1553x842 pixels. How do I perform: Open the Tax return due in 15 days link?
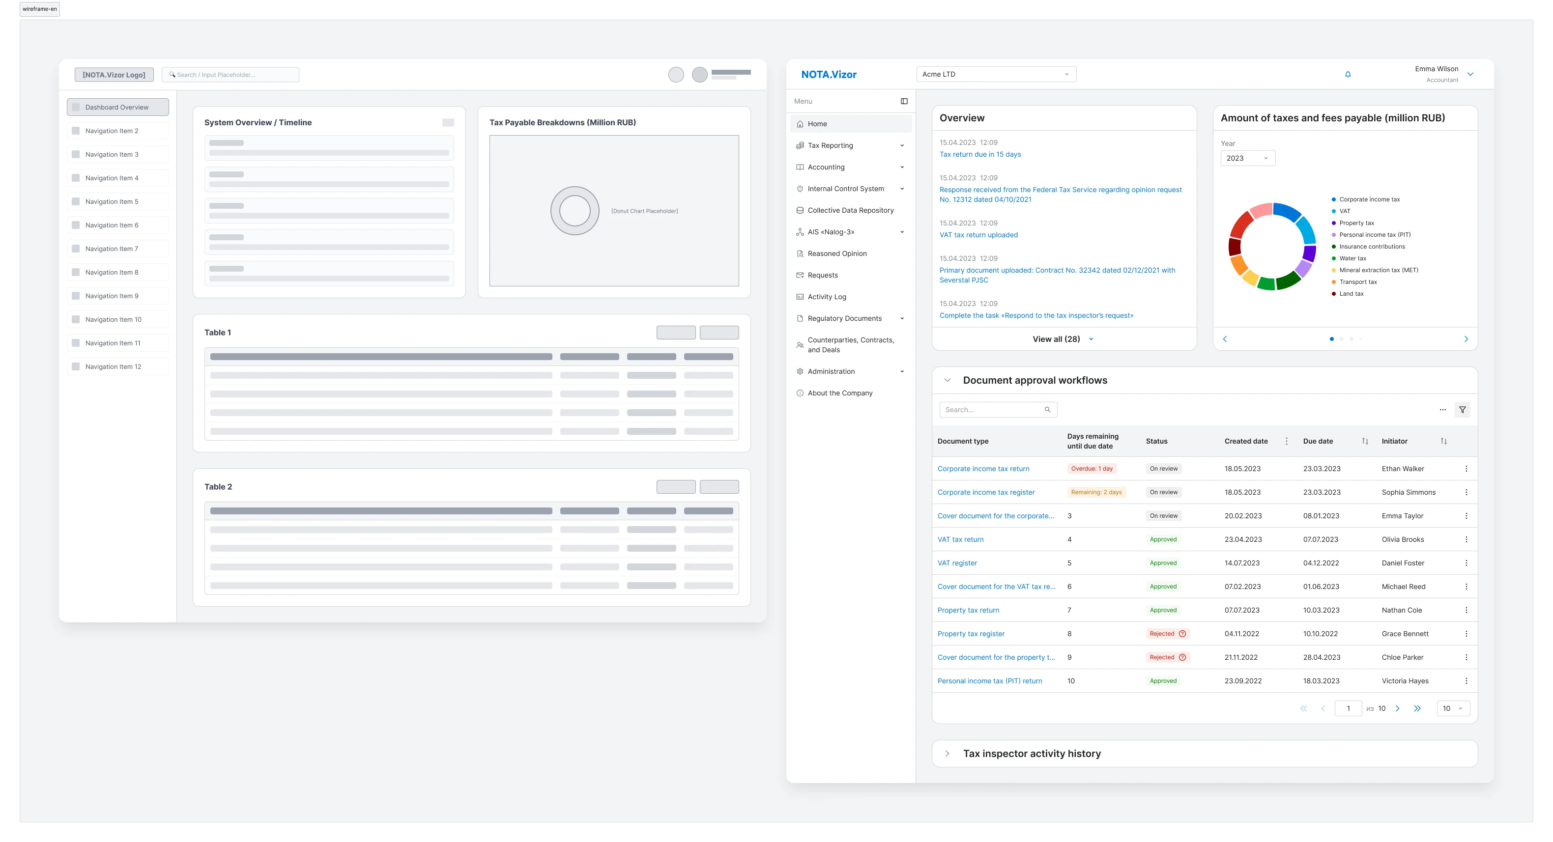980,154
